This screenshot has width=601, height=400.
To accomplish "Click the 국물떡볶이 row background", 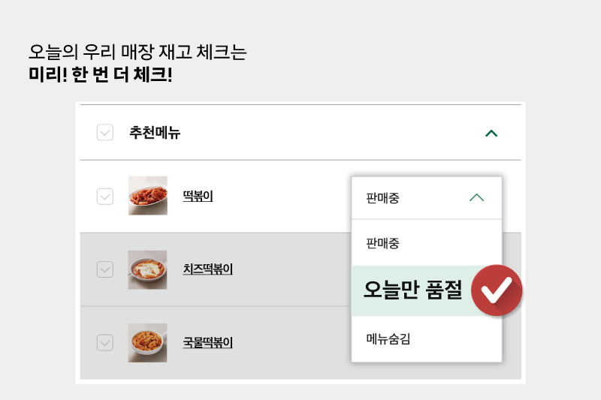I will (216, 342).
